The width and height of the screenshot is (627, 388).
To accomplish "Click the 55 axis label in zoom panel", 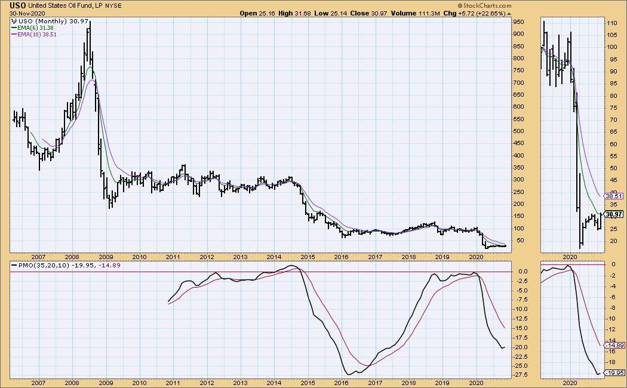I will (612, 156).
